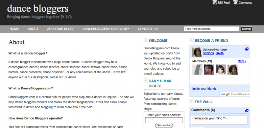Image resolution: width=264 pixels, height=128 pixels.
Task: Click the Subscribe button
Action: (x=164, y=125)
